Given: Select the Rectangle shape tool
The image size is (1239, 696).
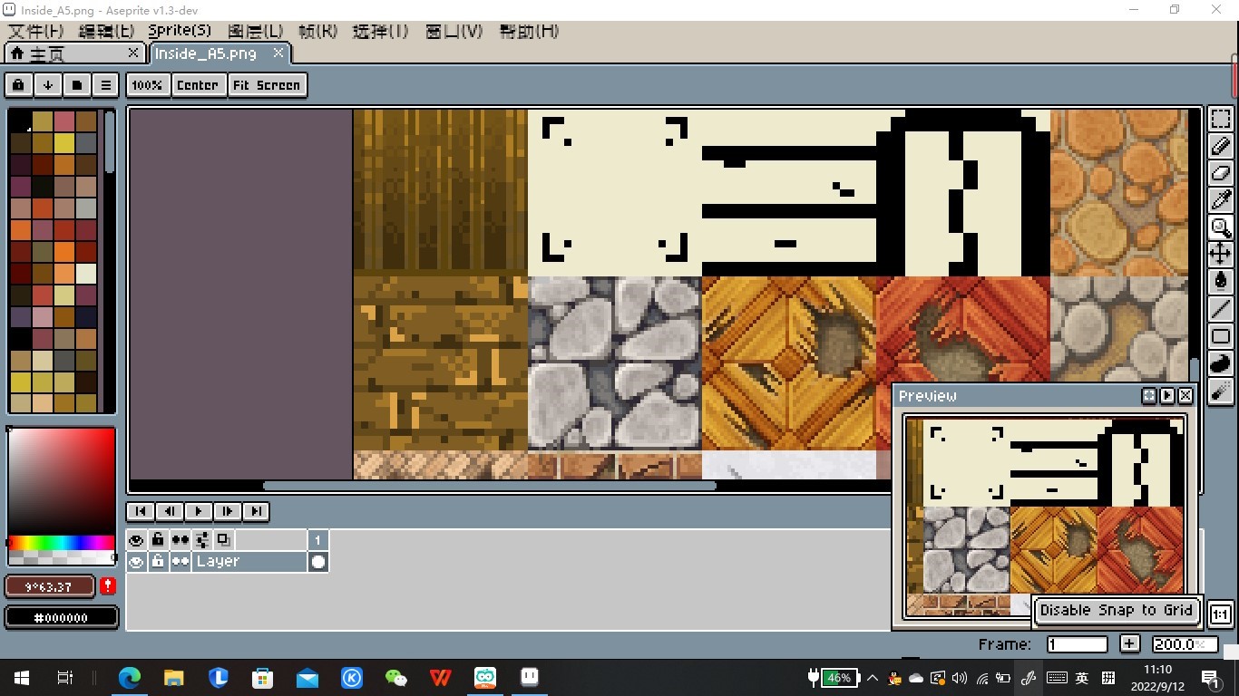Looking at the screenshot, I should tap(1221, 336).
